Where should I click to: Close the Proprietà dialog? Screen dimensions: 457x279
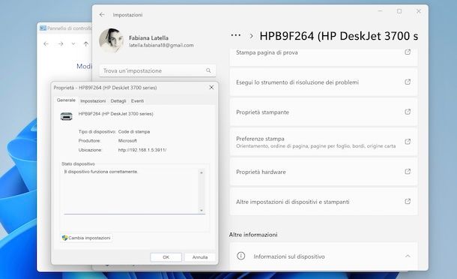click(x=211, y=87)
